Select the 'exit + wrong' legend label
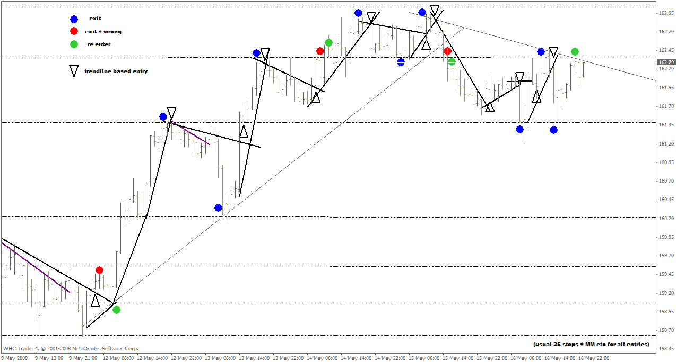This screenshot has width=676, height=362. 103,32
